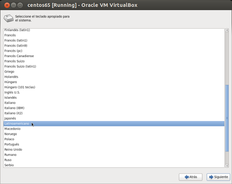
Task: Select Finlandés (latin1) keyboard
Action: pyautogui.click(x=114, y=30)
